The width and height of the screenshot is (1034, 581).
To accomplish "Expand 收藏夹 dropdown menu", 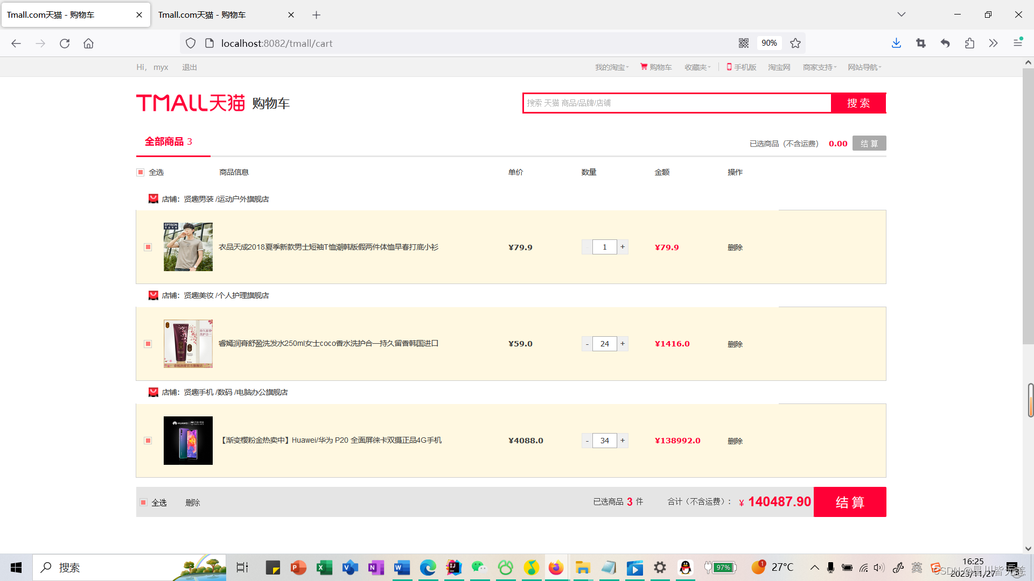I will click(697, 67).
